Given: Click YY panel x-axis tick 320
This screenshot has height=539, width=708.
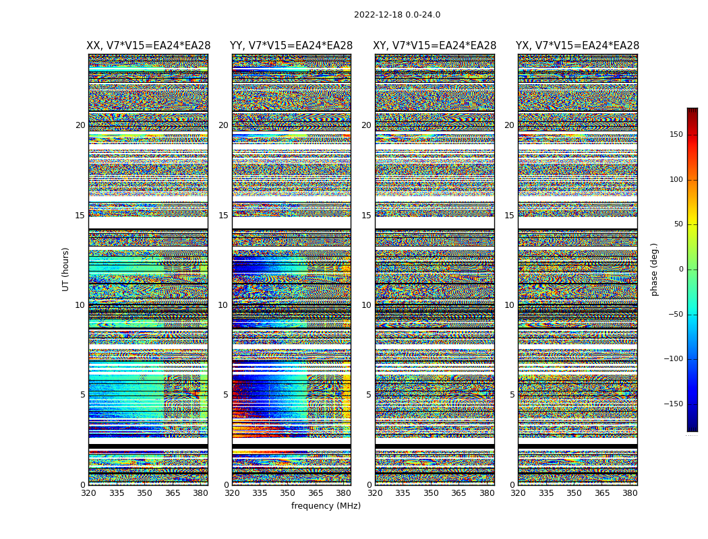Looking at the screenshot, I should click(x=232, y=493).
